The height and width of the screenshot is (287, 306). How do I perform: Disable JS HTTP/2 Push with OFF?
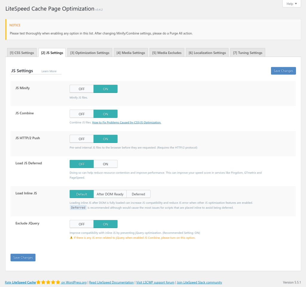(x=82, y=139)
